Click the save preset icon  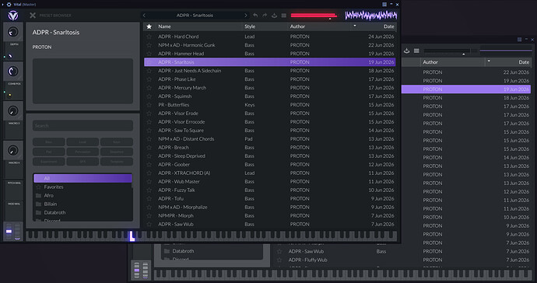(274, 16)
